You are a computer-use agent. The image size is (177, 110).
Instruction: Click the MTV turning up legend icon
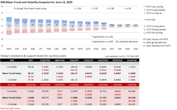(x=145, y=13)
